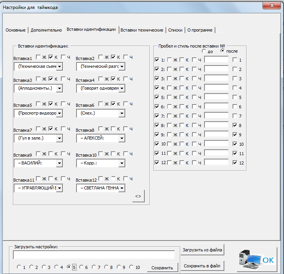Select settings preset radio button 7

94,267
